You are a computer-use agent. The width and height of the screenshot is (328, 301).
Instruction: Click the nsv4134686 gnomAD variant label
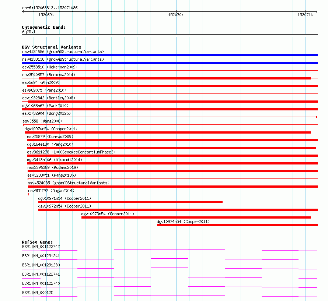63,52
